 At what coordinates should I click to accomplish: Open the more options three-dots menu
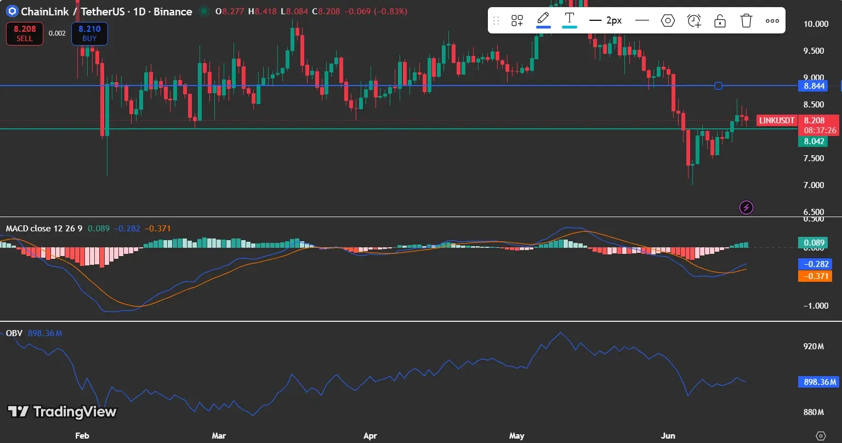[x=772, y=21]
